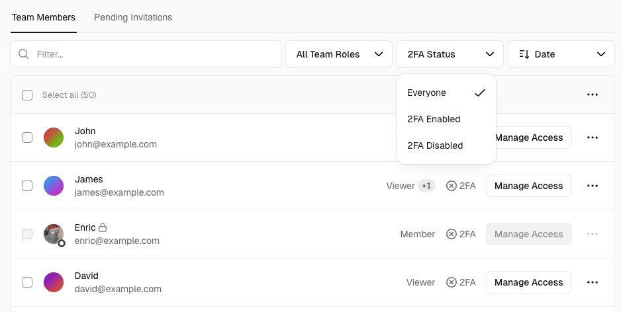Image resolution: width=623 pixels, height=312 pixels.
Task: Collapse the 2FA Status dropdown
Action: pos(450,54)
